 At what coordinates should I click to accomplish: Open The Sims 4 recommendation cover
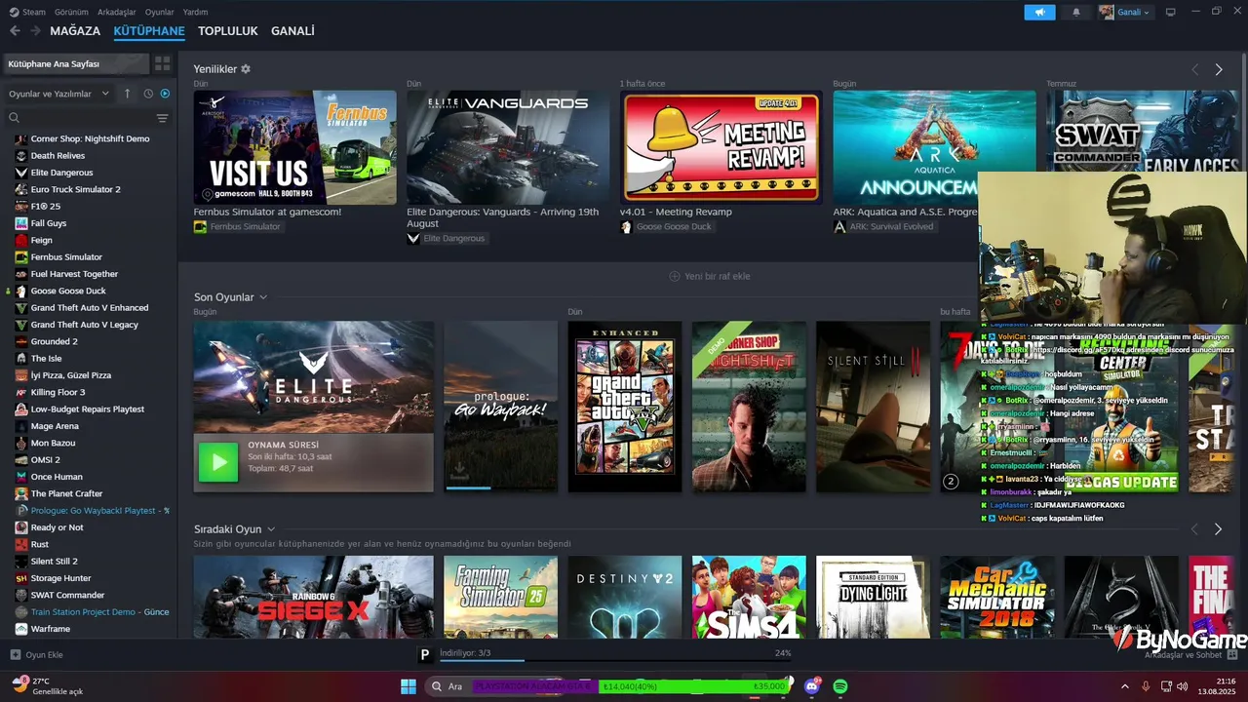(749, 597)
